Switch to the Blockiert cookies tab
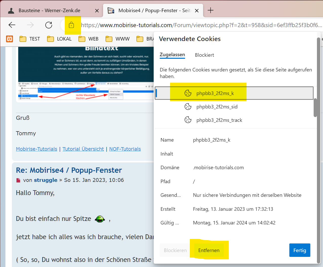 pyautogui.click(x=204, y=55)
